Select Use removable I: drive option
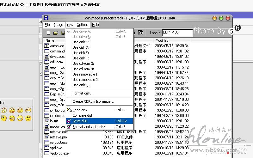The image size is (253, 158). (85, 74)
